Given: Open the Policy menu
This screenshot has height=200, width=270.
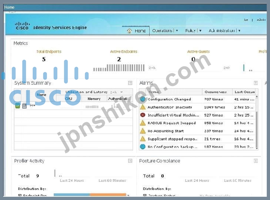Looking at the screenshot, I should coord(190,31).
